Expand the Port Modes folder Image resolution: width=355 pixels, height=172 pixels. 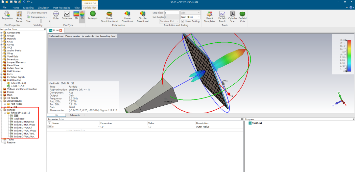pyautogui.click(x=5, y=104)
